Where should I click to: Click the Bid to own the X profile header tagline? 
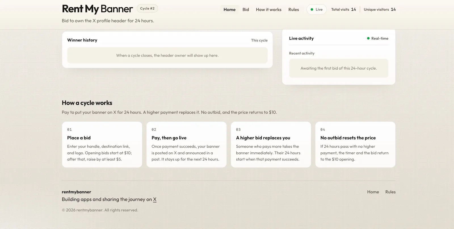108,21
